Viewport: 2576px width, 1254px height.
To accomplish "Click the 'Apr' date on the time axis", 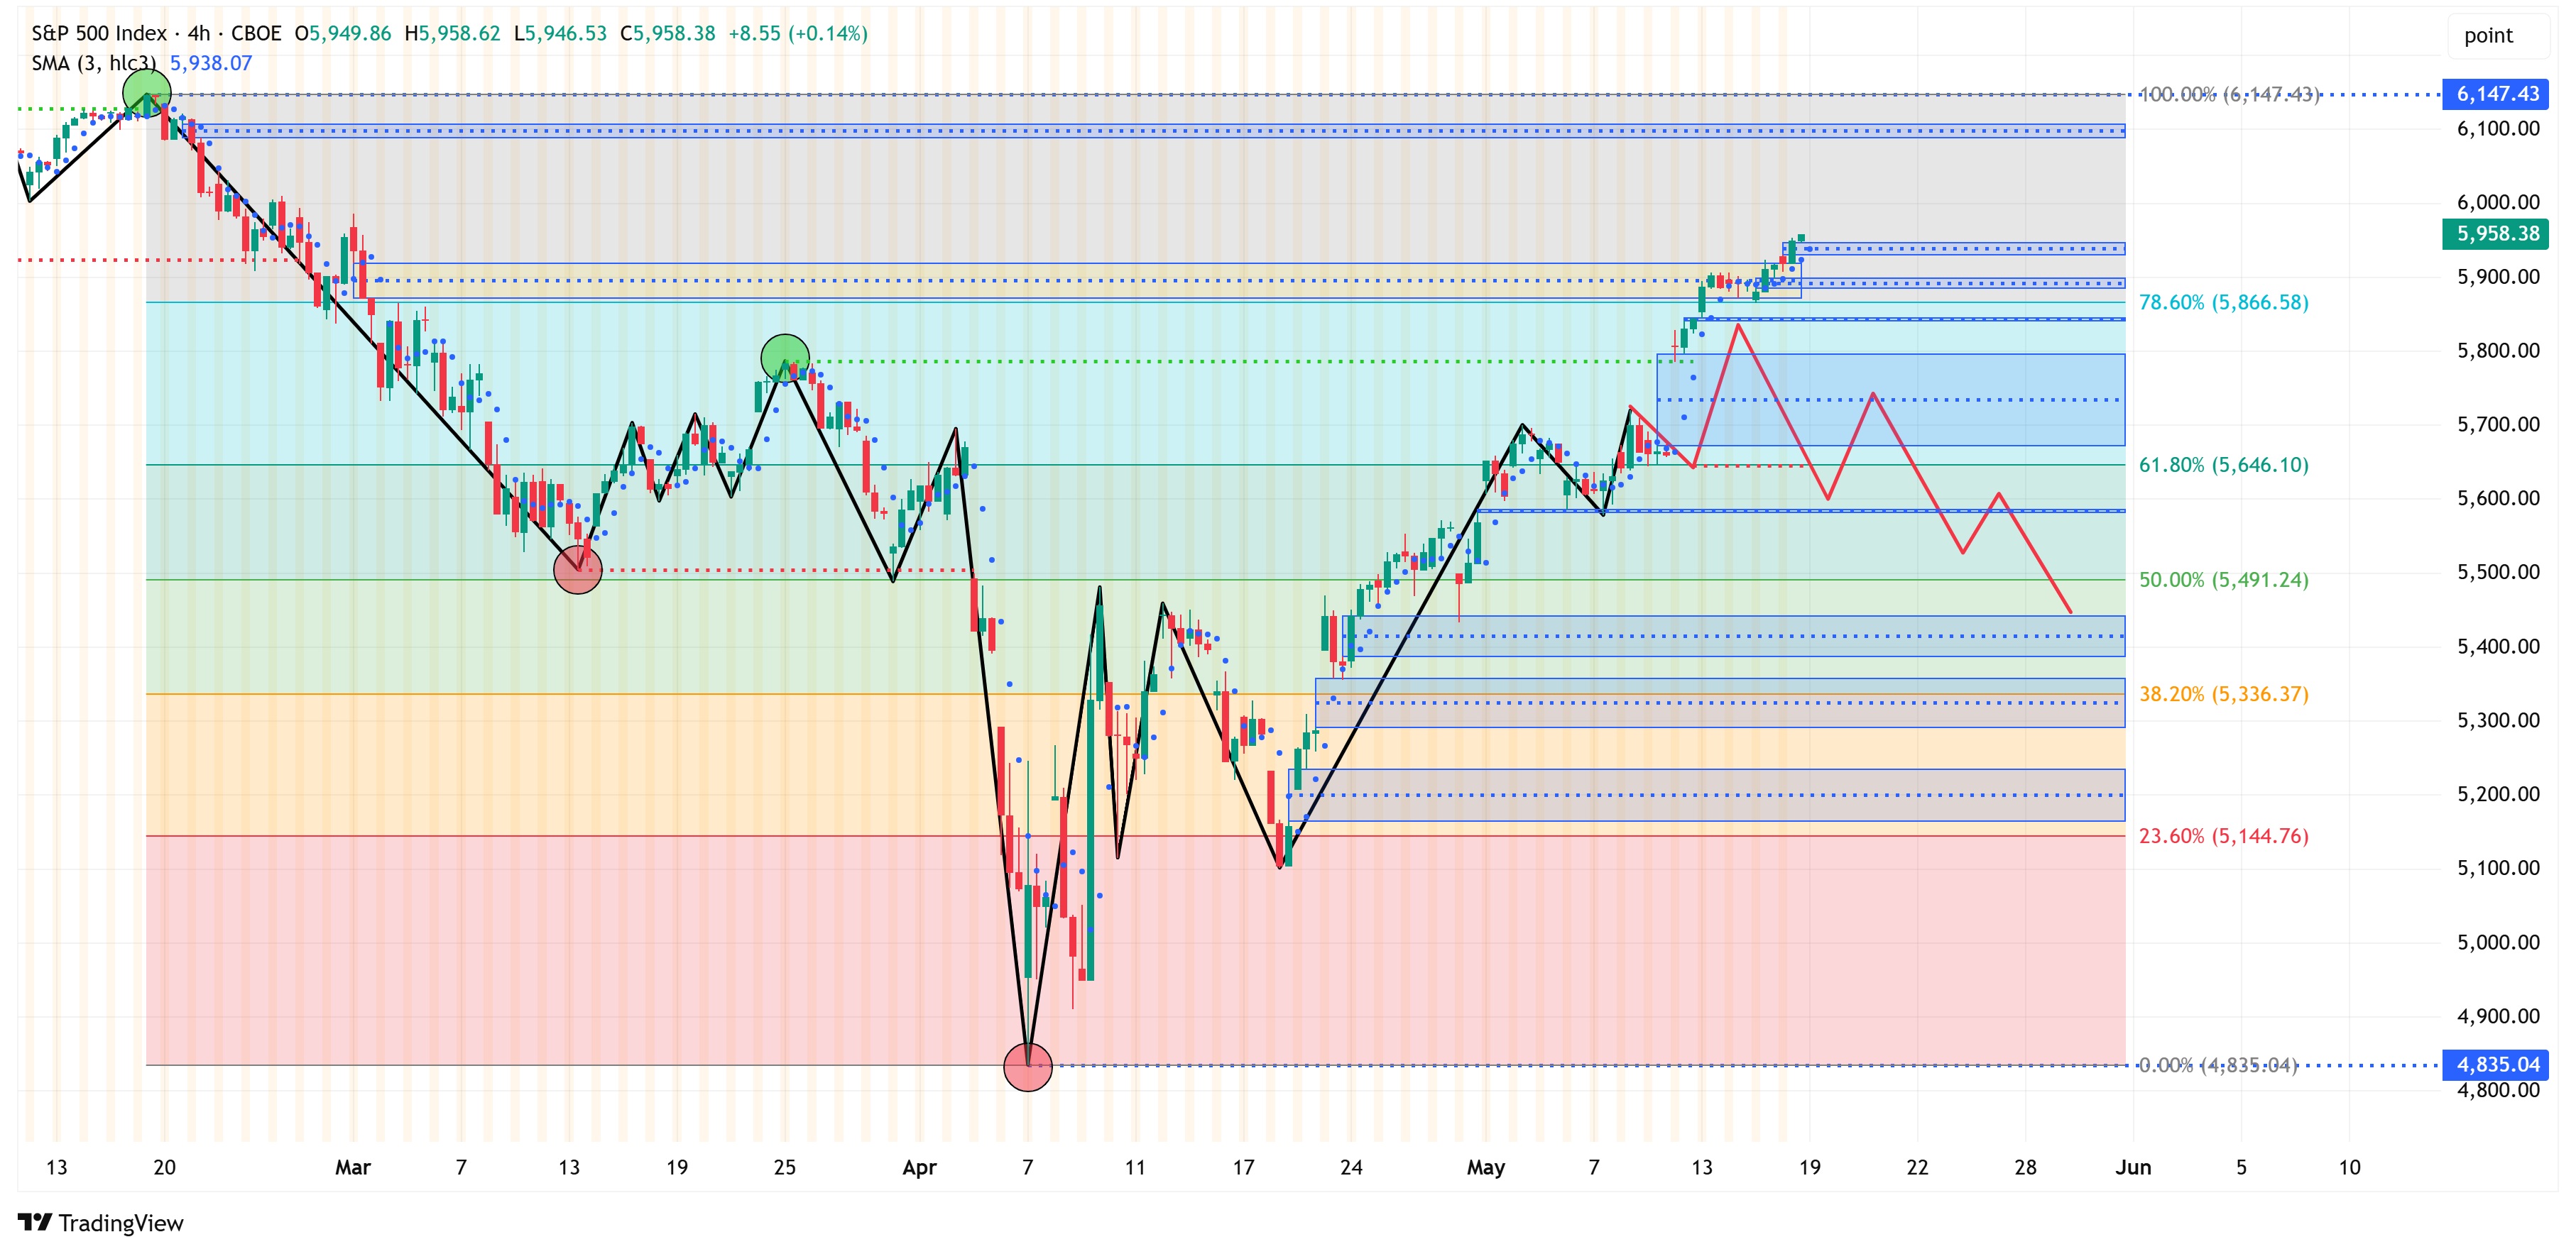I will point(919,1167).
